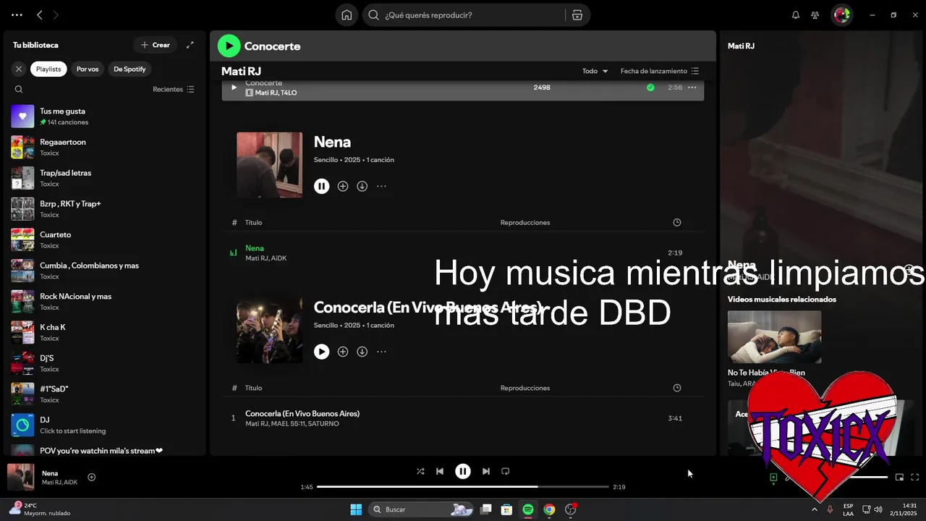This screenshot has width=926, height=521.
Task: Open the Browse icon beside search bar
Action: point(577,15)
